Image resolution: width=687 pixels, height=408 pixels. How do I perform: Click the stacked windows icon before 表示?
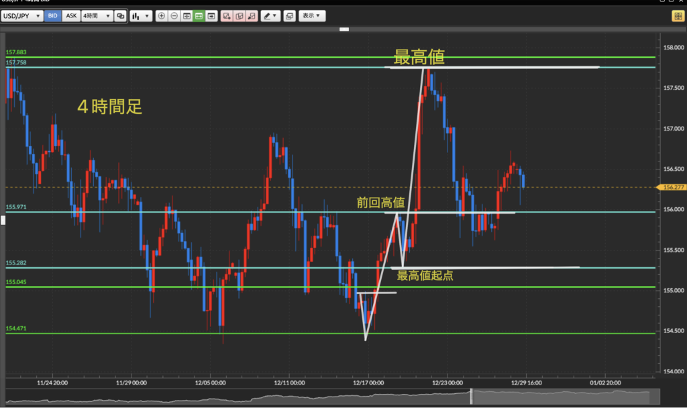[x=289, y=15]
